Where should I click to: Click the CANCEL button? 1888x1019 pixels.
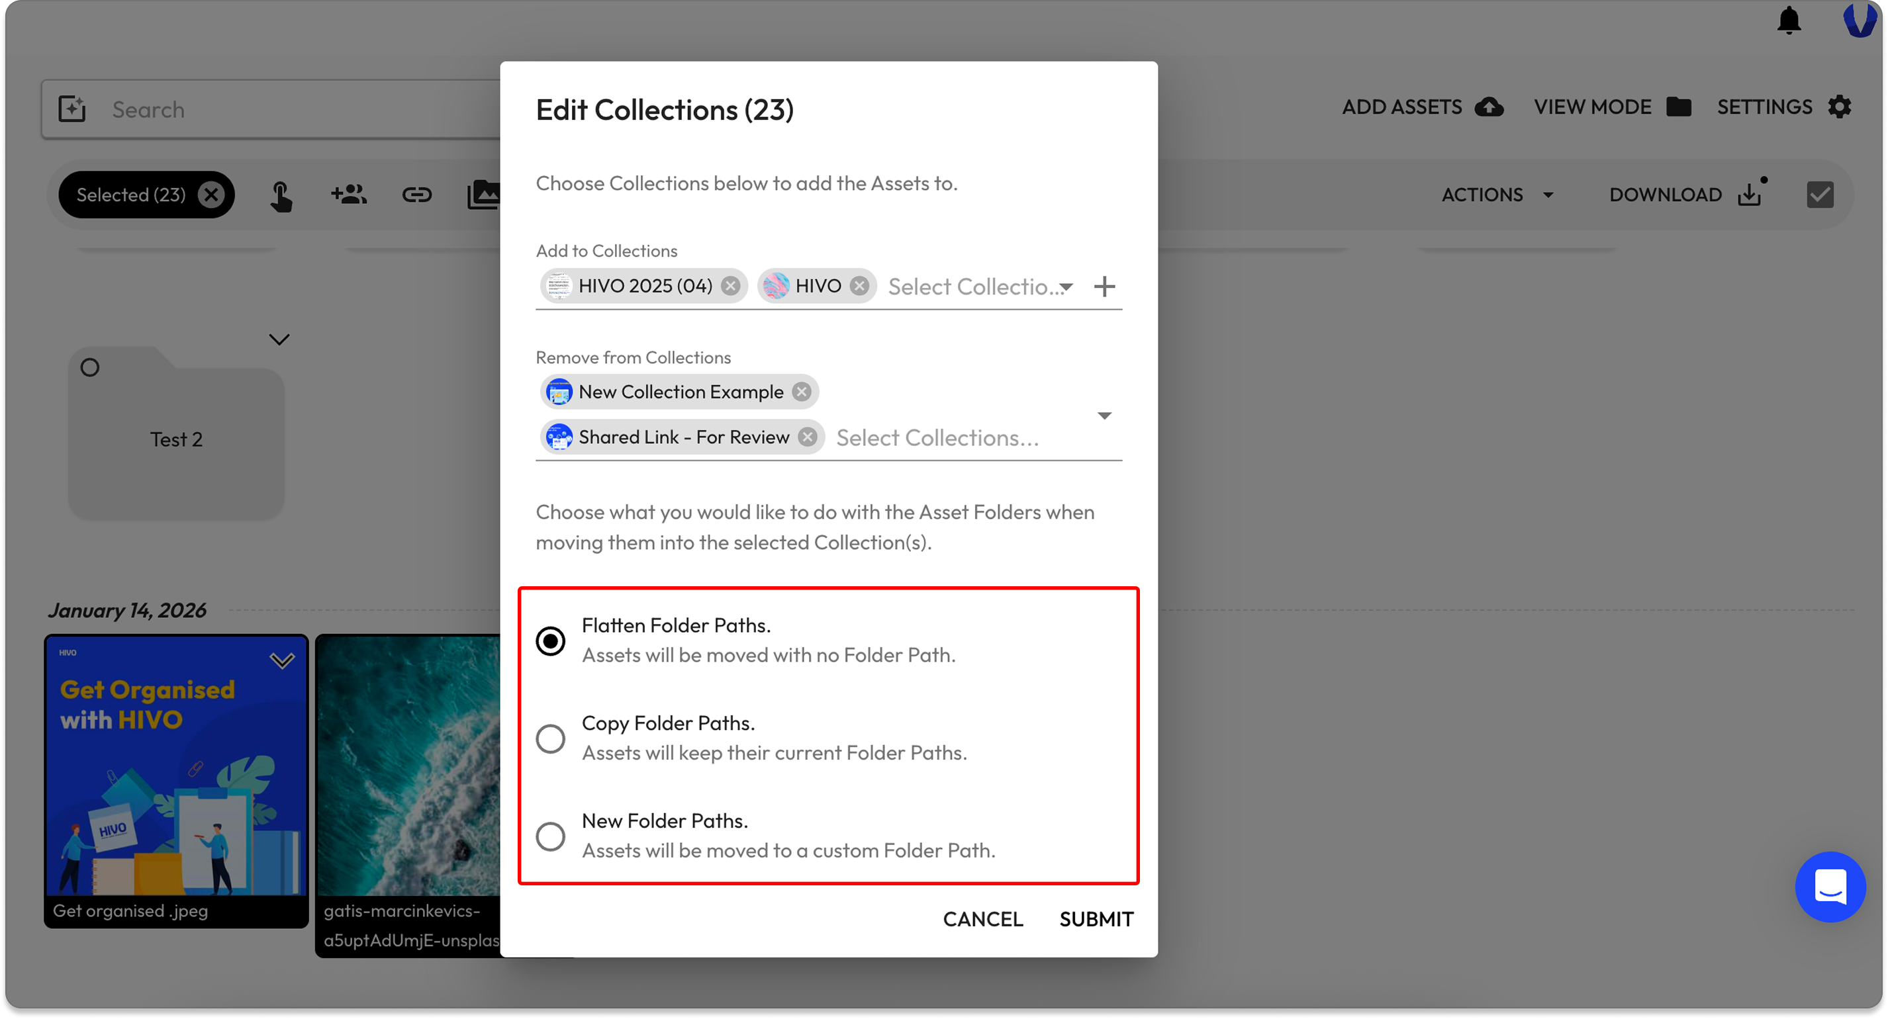pyautogui.click(x=982, y=918)
